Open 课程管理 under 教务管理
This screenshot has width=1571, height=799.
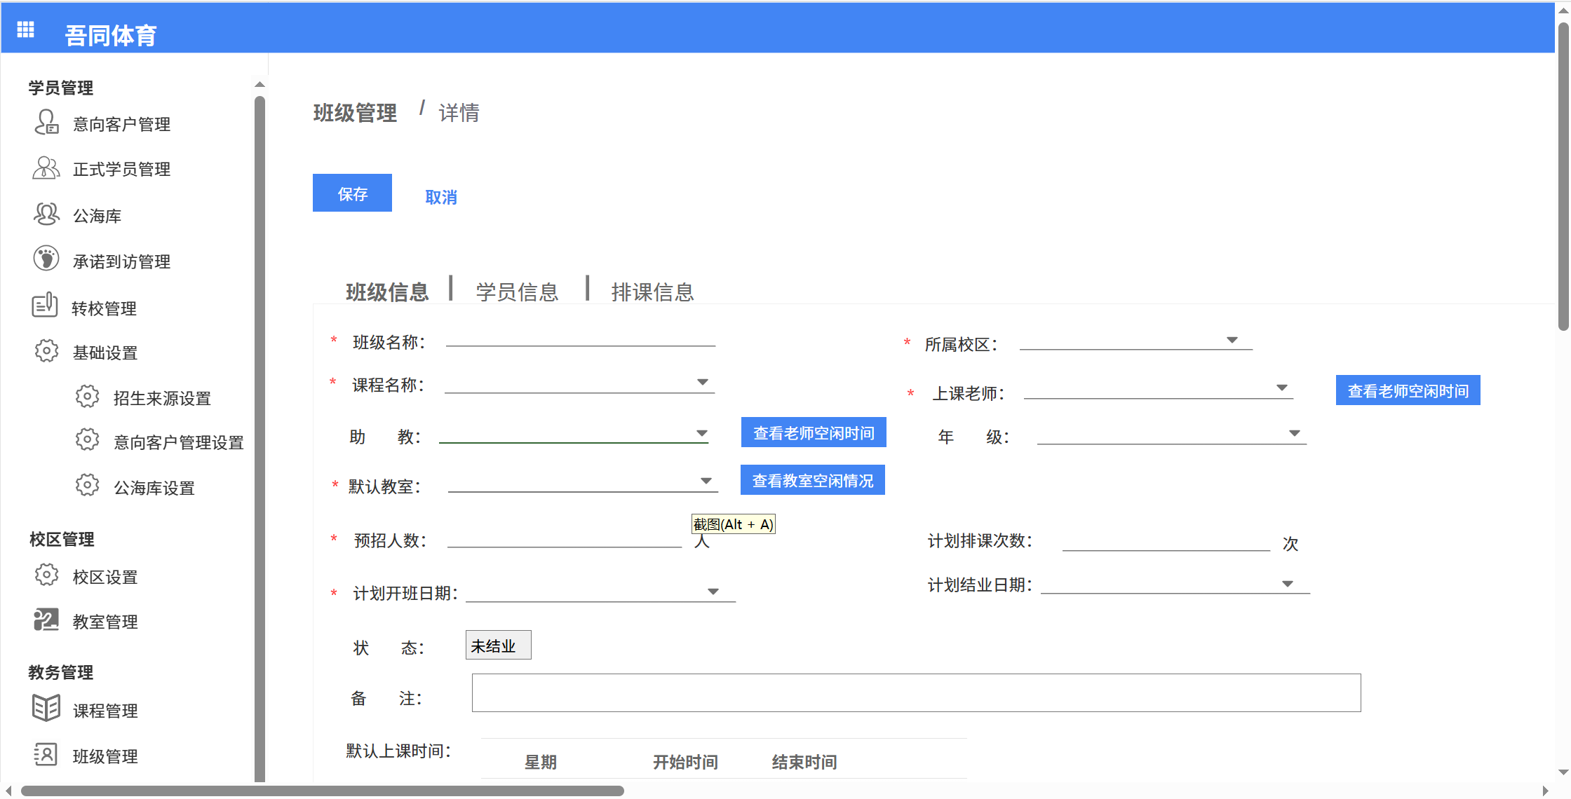(105, 710)
